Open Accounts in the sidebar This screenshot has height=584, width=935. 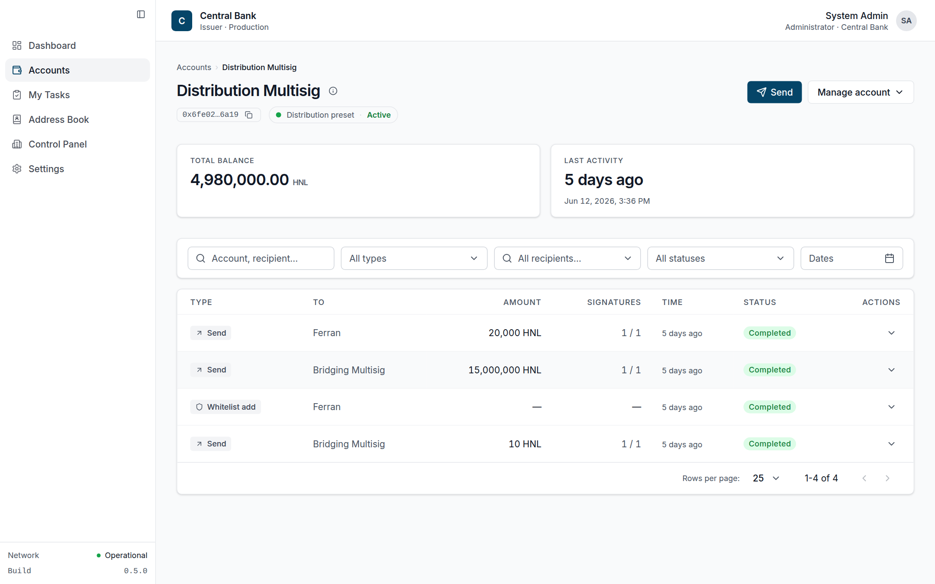tap(77, 70)
